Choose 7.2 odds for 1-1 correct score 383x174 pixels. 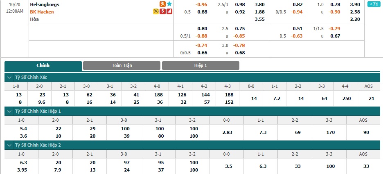click(275, 98)
